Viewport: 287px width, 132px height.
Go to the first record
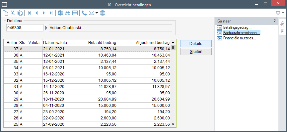(x=29, y=13)
